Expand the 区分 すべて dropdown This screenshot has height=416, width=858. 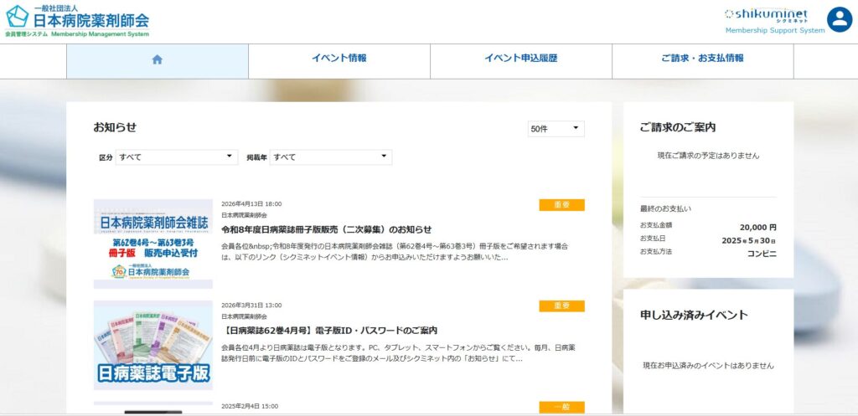[x=177, y=157]
